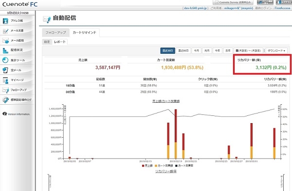Image resolution: width=292 pixels, height=191 pixels.
Task: Click the dev-fc640.ymir.jp link
Action: coord(195,8)
